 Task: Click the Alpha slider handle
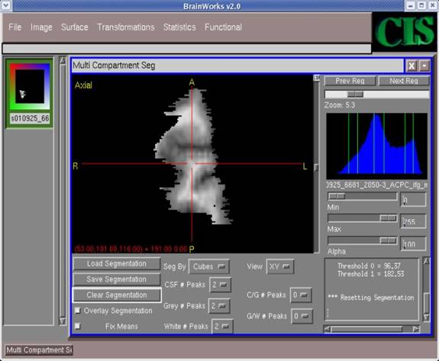tap(389, 240)
